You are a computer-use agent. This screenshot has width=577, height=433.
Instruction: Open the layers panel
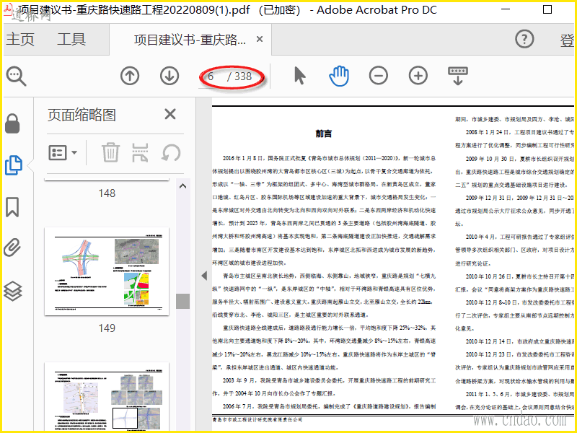[x=13, y=291]
